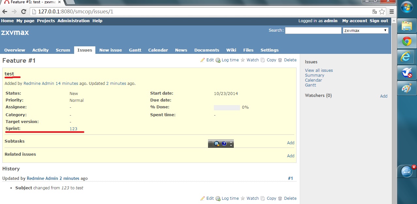Click the Edit pencil icon at top
417x204 pixels.
(x=202, y=60)
